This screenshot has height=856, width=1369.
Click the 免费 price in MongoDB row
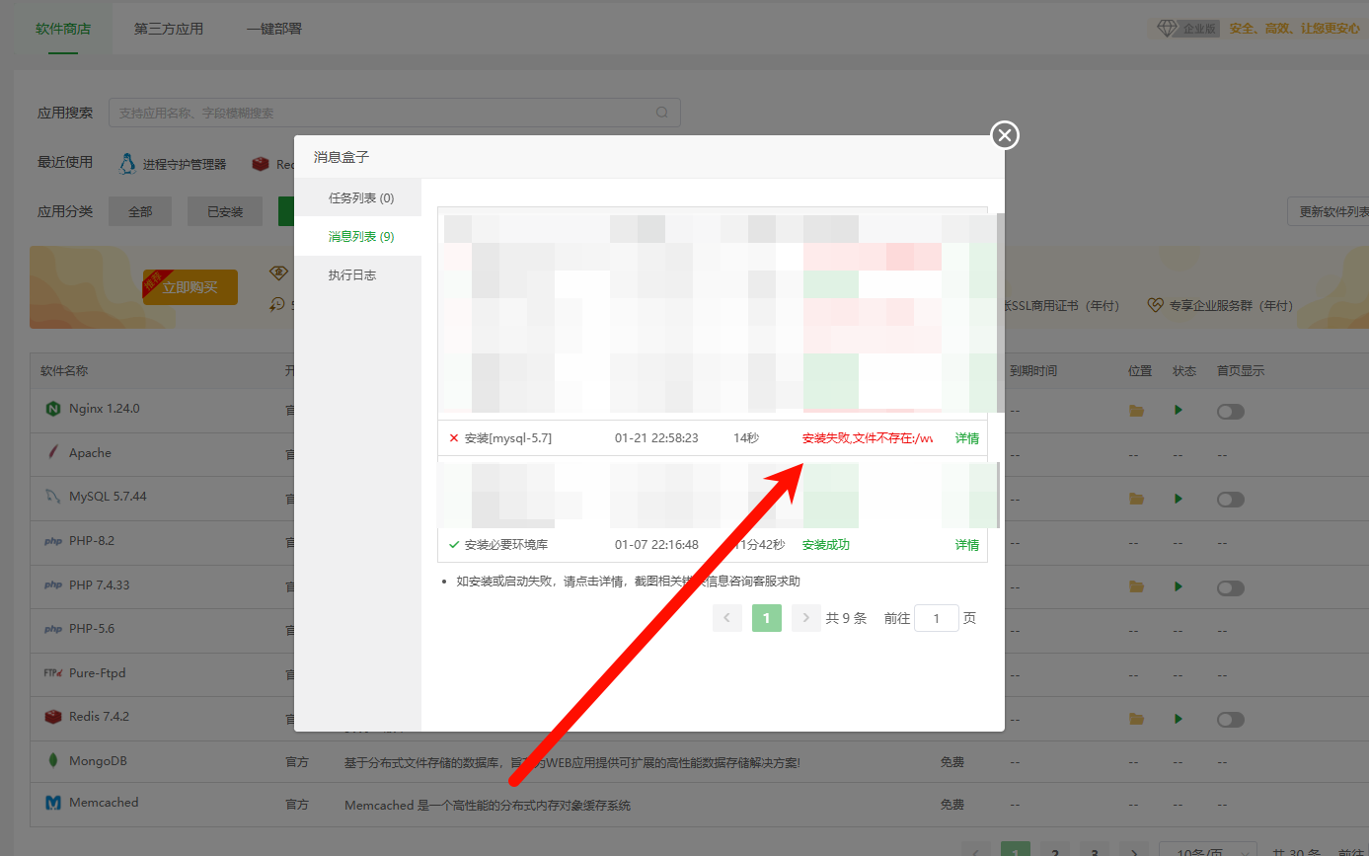click(x=952, y=762)
